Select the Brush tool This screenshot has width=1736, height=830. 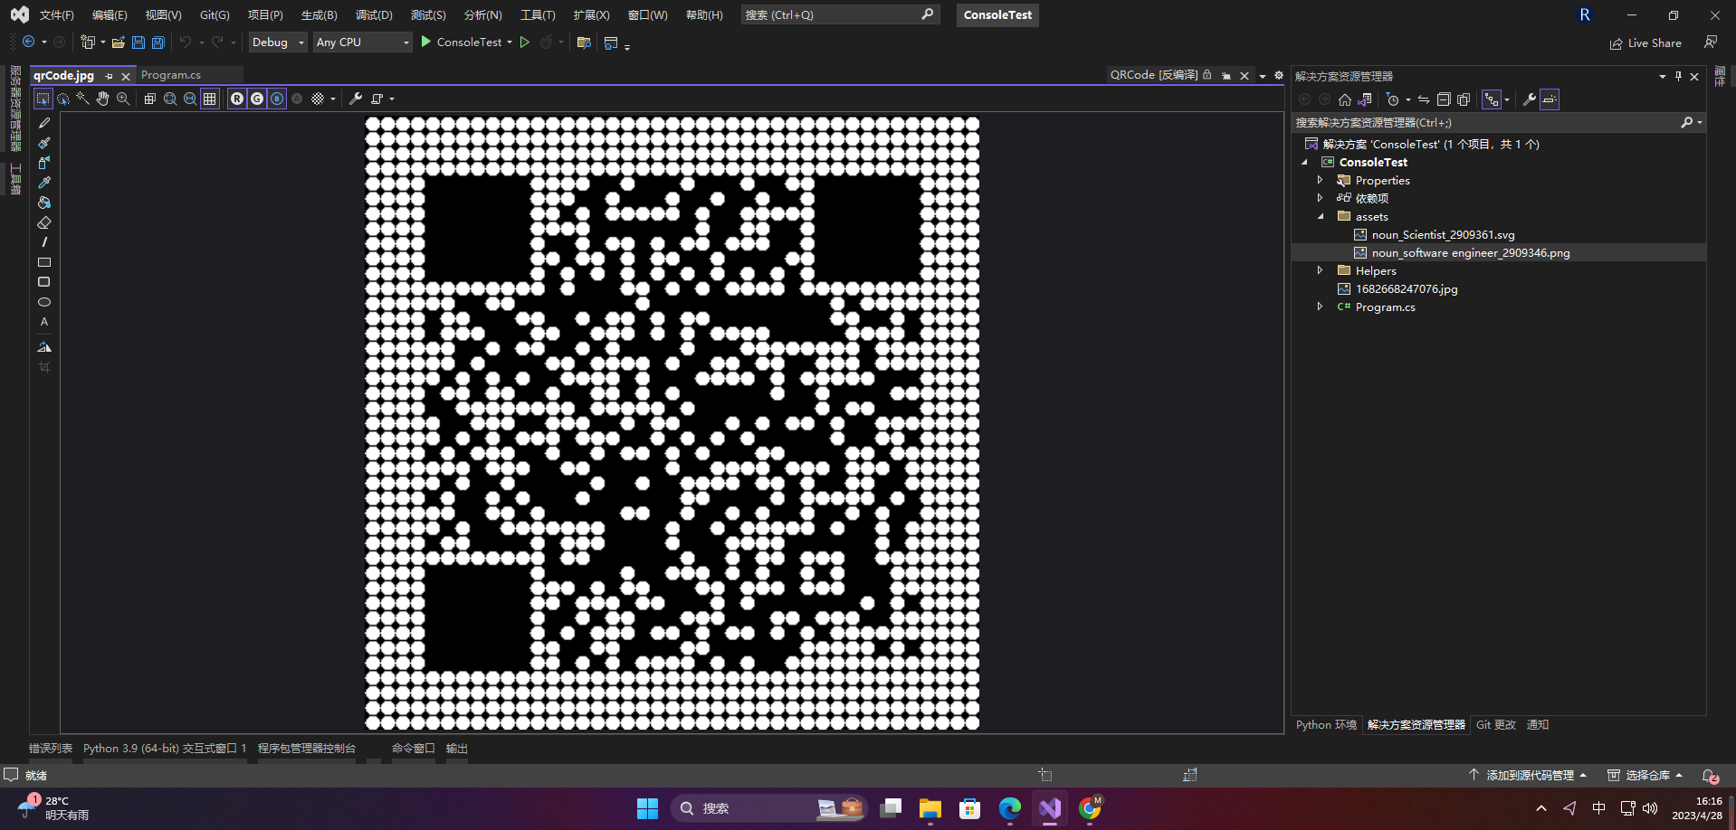click(43, 143)
